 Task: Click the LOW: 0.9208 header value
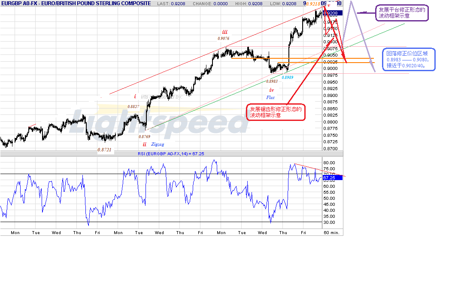[283, 3]
